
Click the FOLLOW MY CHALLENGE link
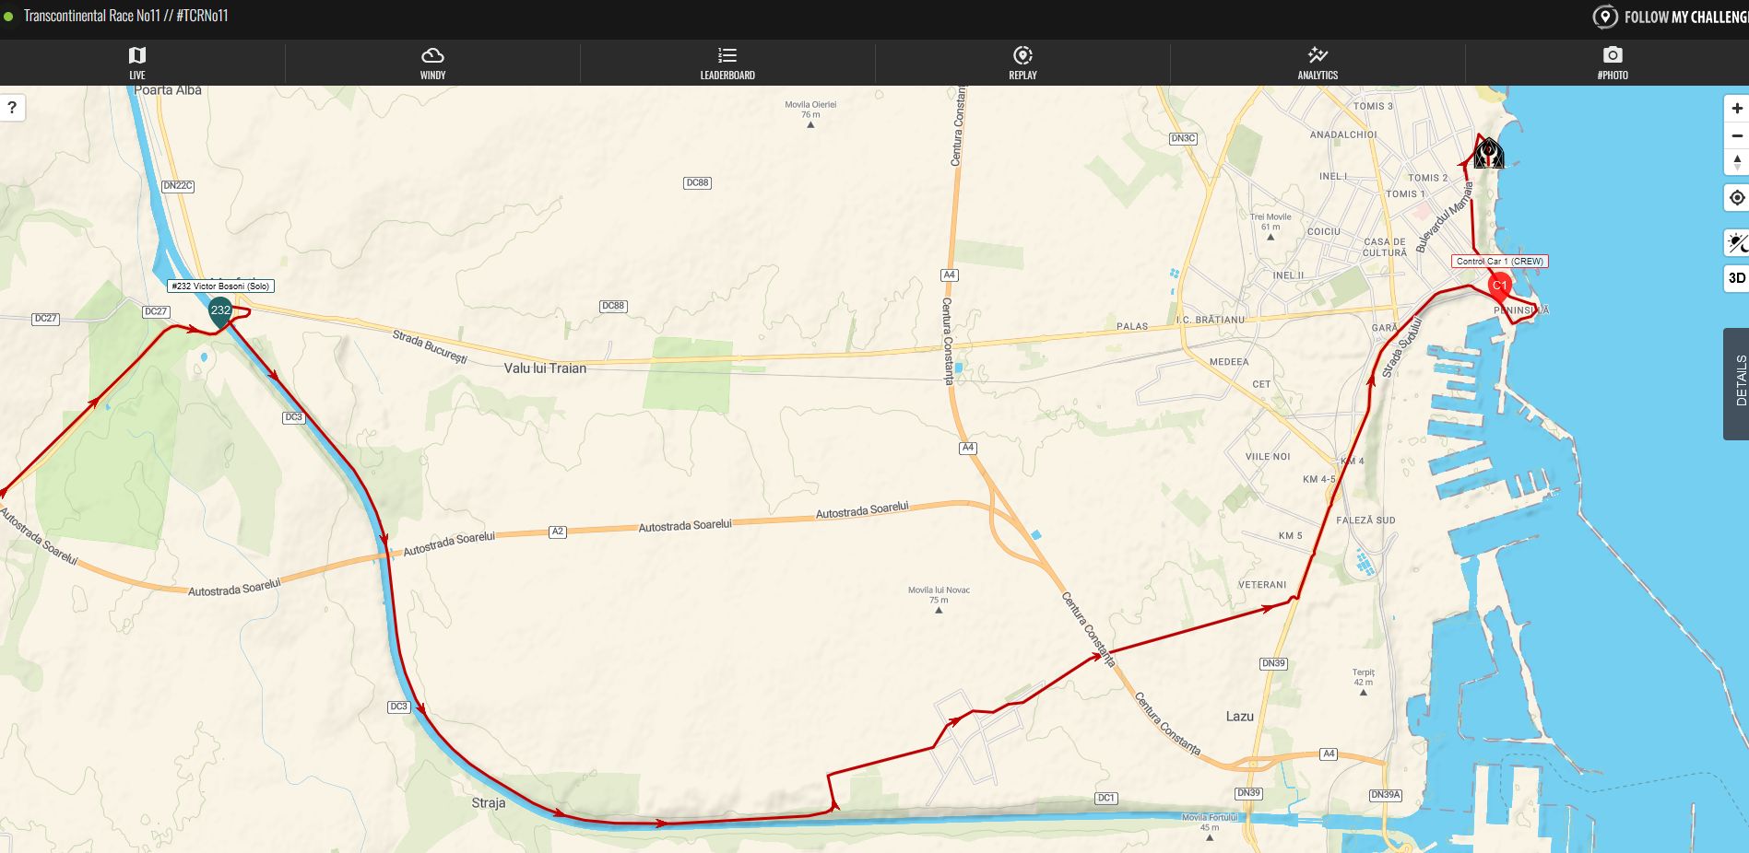[x=1671, y=18]
